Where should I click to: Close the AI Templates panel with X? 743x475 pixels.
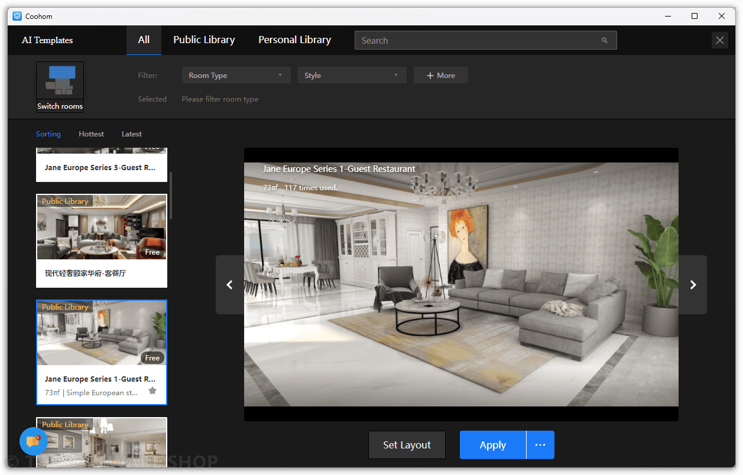click(x=719, y=40)
